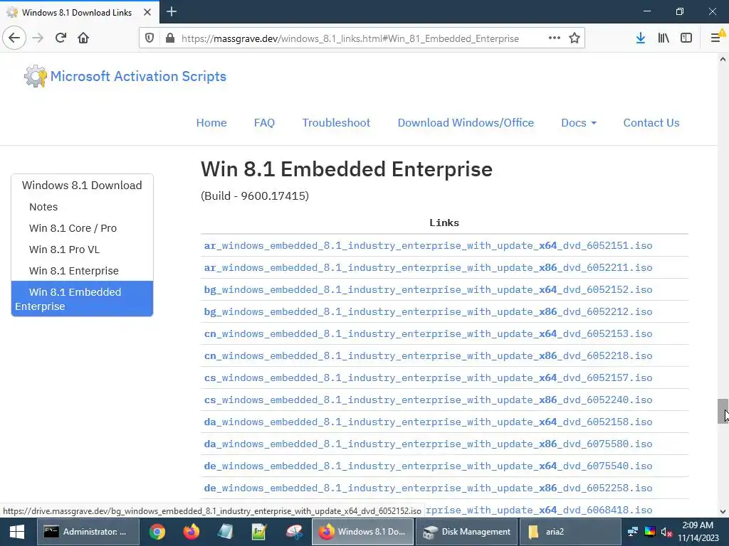Download de x64 dvd_6075540 ISO

click(428, 466)
